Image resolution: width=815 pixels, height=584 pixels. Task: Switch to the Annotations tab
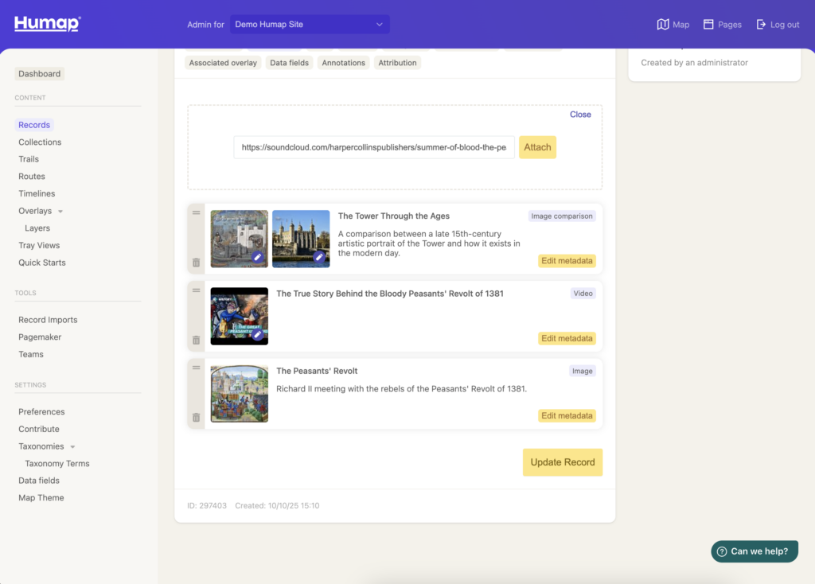343,63
